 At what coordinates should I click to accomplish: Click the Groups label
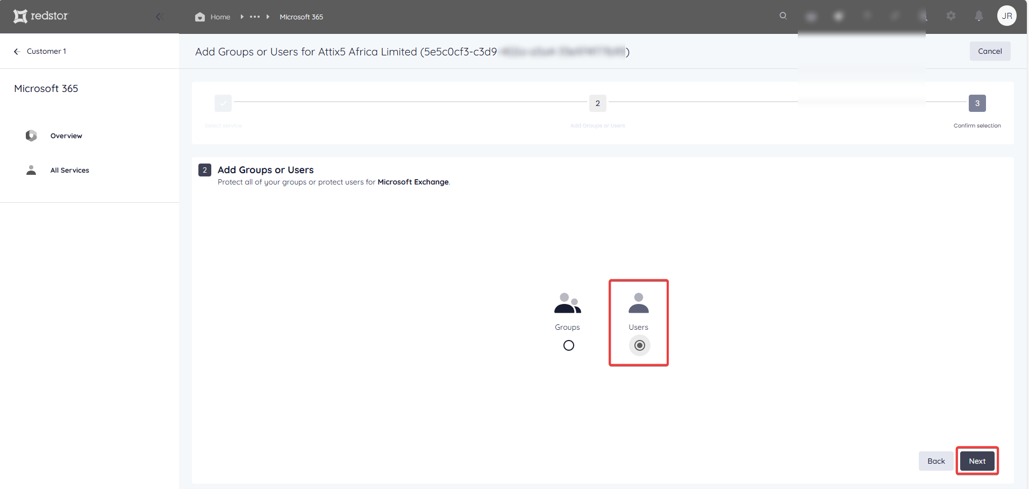(x=567, y=327)
